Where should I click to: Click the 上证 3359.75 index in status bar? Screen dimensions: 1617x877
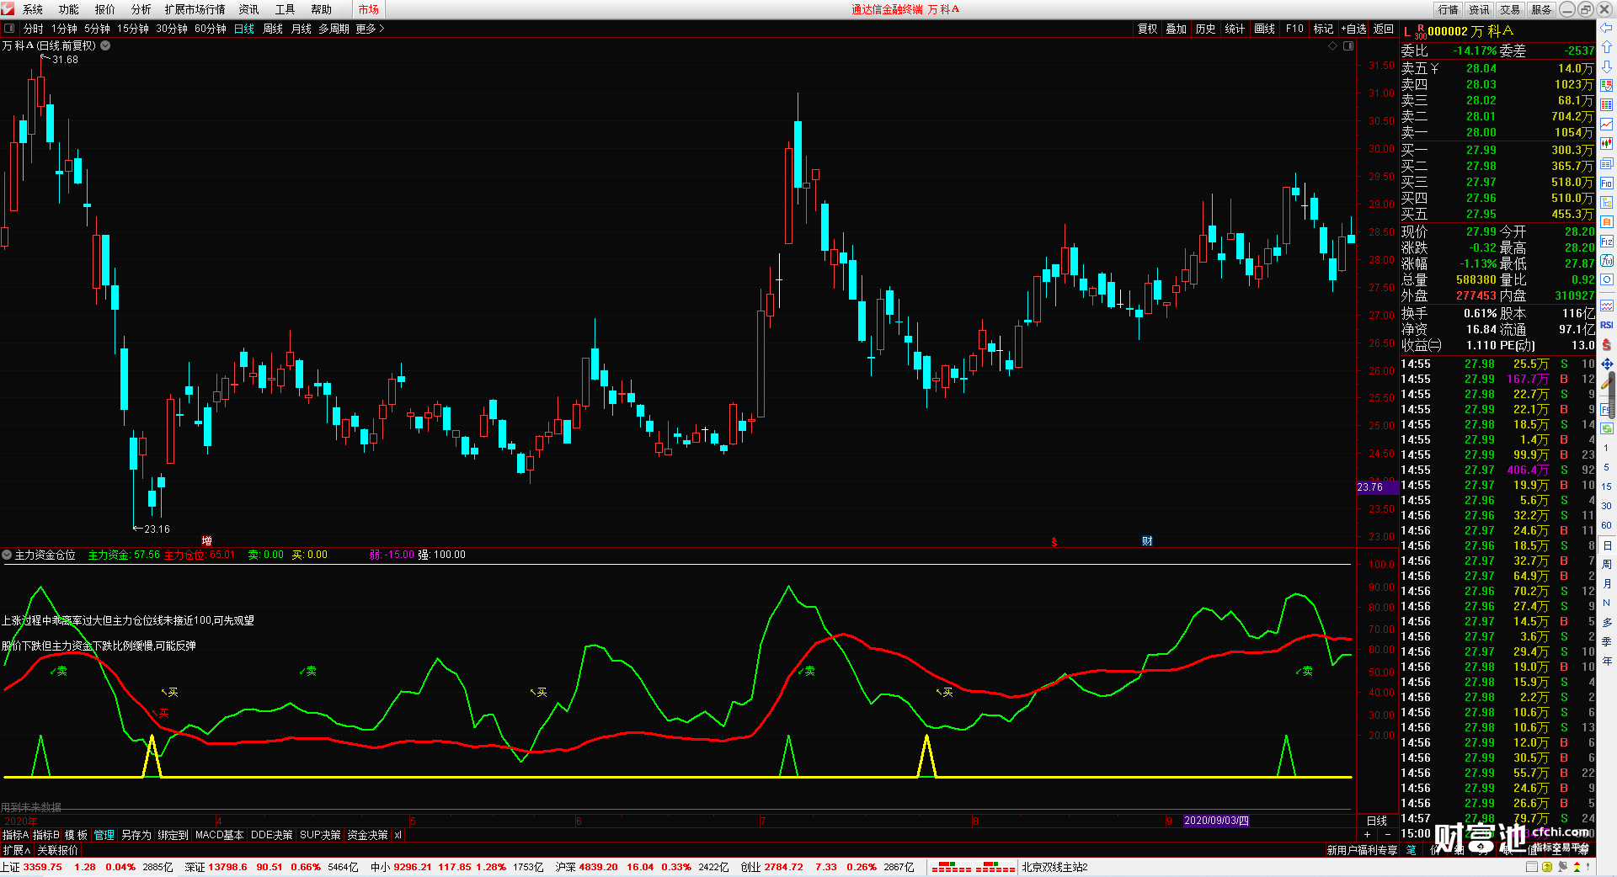[x=32, y=867]
